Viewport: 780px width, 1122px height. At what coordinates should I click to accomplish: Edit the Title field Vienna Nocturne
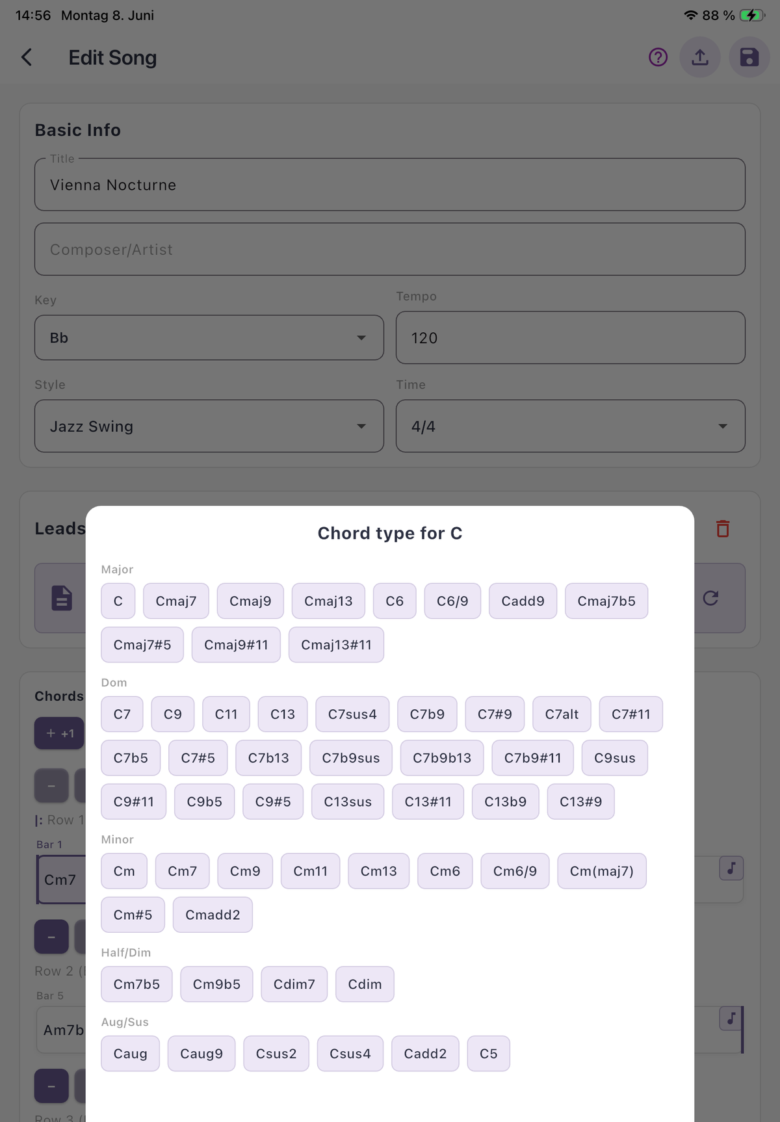[x=390, y=185]
